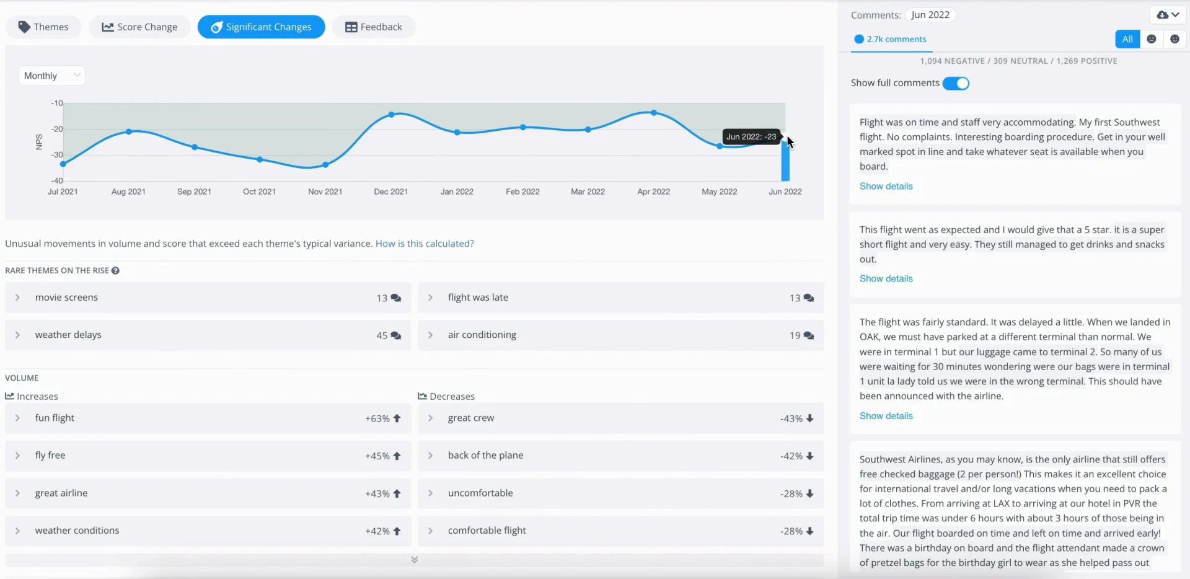Click up arrow on fly free row
Image resolution: width=1190 pixels, height=579 pixels.
[x=397, y=456]
